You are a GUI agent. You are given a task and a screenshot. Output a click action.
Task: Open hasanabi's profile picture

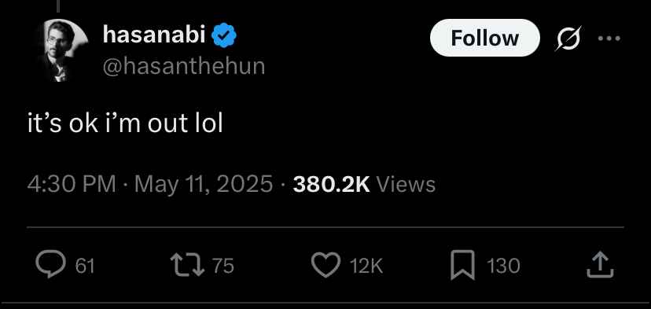[58, 50]
